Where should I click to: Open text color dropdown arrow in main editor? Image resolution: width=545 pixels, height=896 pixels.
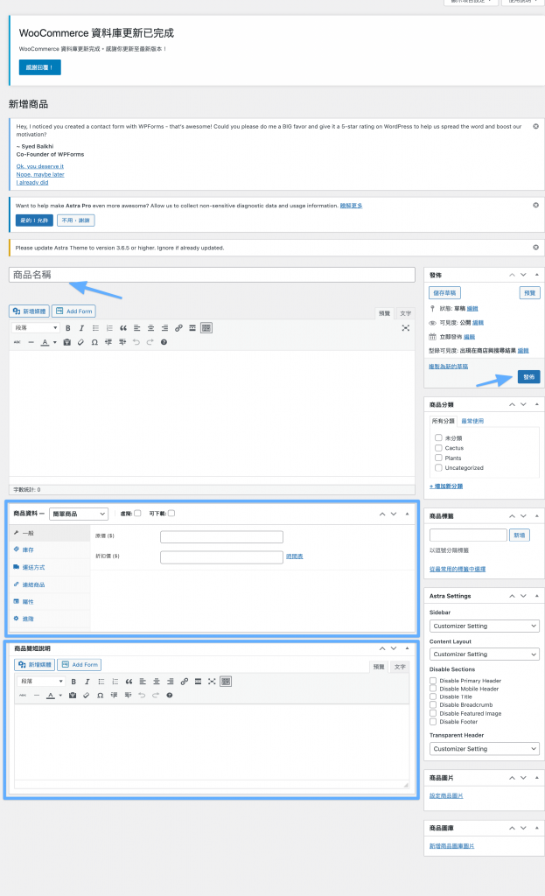point(55,342)
